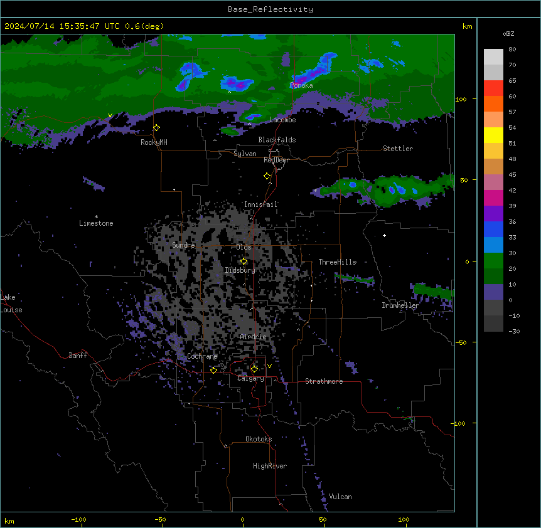Pick the slate 0-10 dBZ legend swatch
Image resolution: width=541 pixels, height=528 pixels.
point(493,292)
